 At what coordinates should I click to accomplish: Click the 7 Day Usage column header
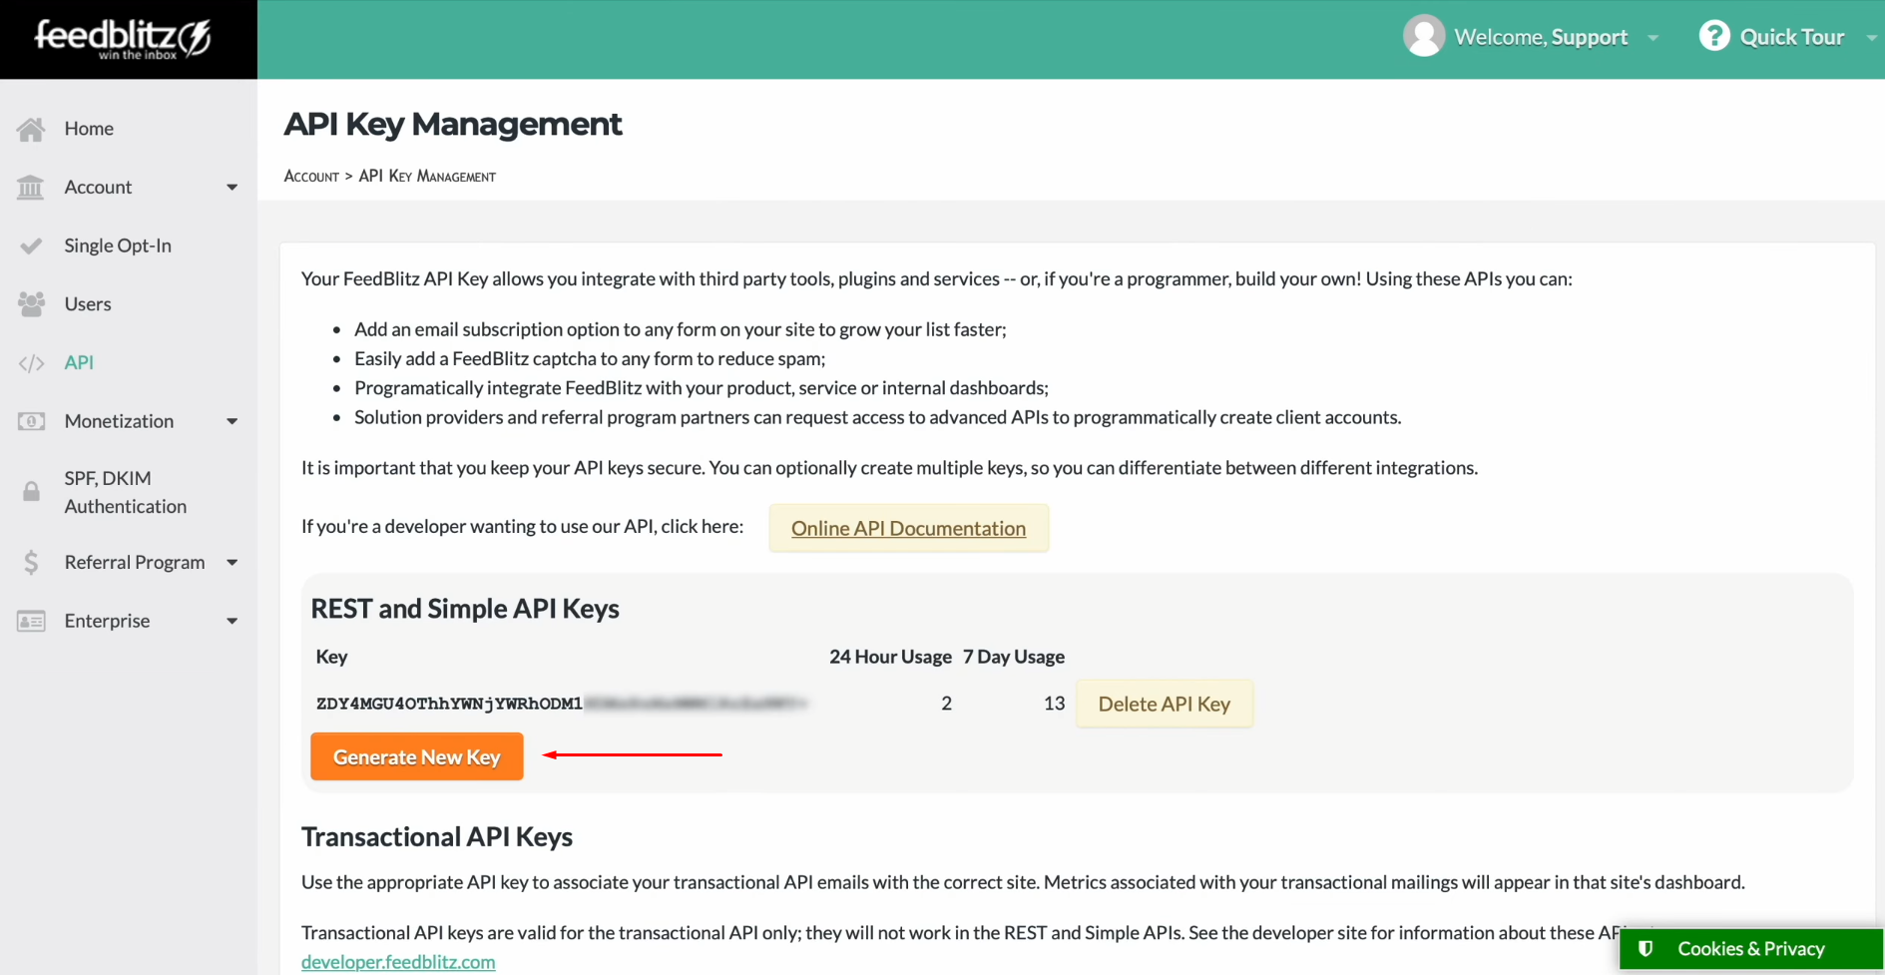[1014, 657]
